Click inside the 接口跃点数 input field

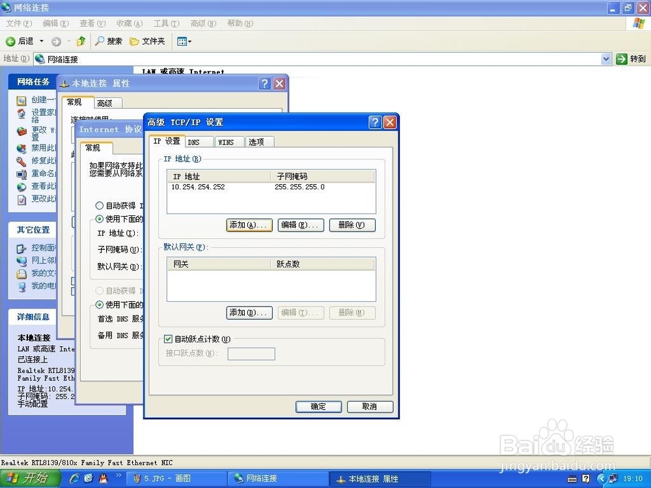tap(251, 353)
